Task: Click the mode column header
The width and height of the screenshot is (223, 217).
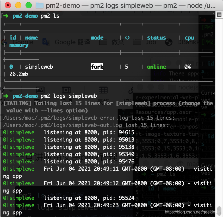Action: 97,38
